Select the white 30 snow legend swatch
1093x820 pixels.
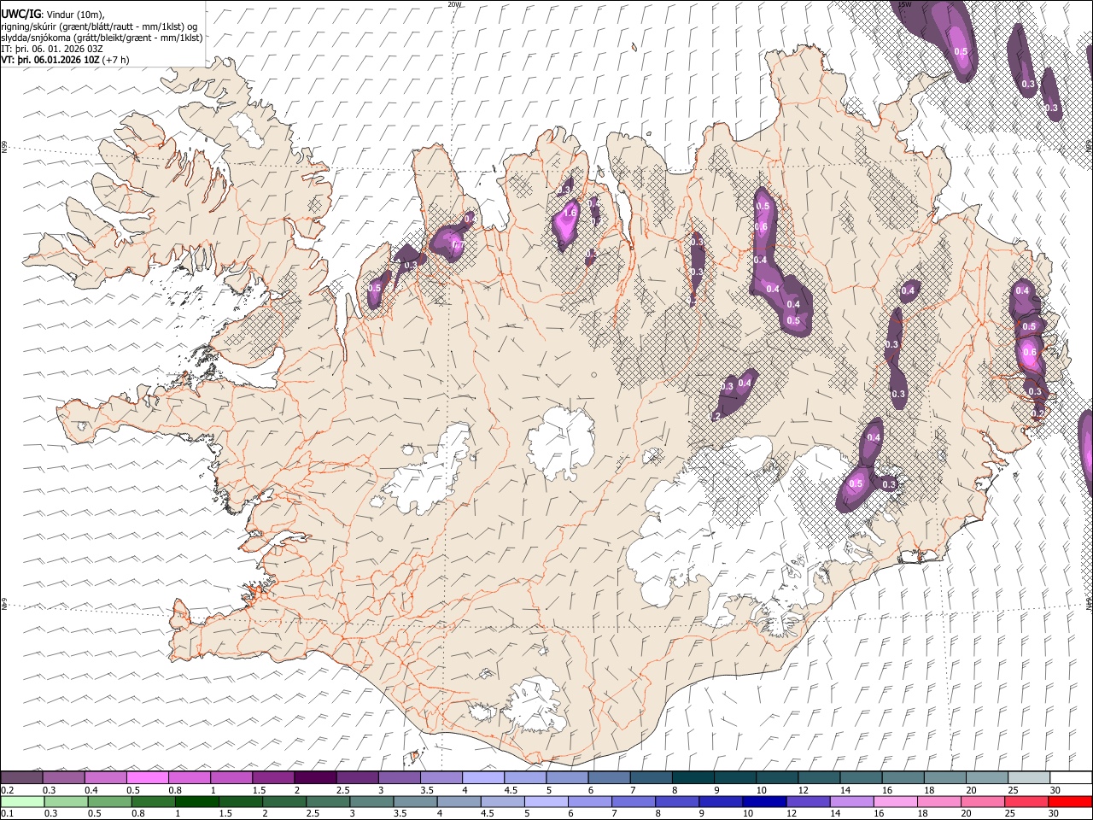coord(1070,778)
